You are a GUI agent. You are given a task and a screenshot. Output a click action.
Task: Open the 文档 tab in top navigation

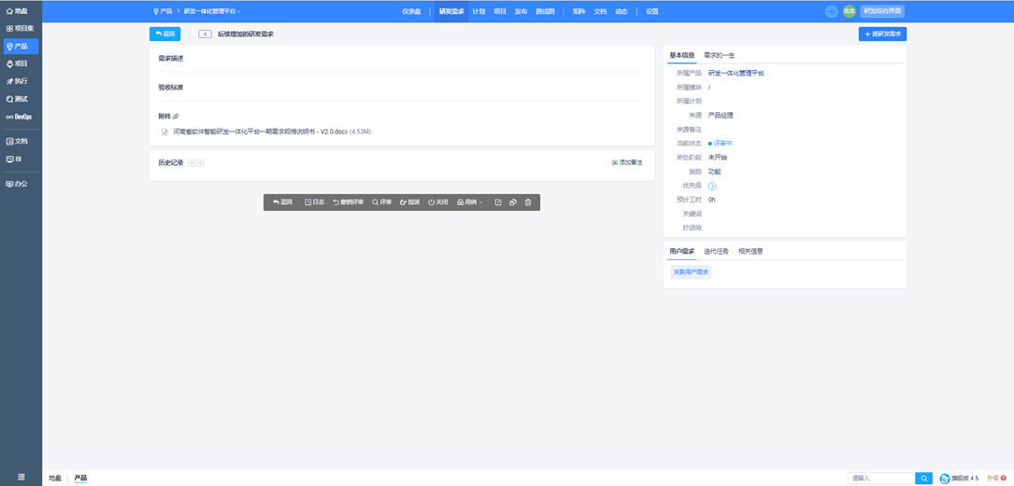[600, 11]
